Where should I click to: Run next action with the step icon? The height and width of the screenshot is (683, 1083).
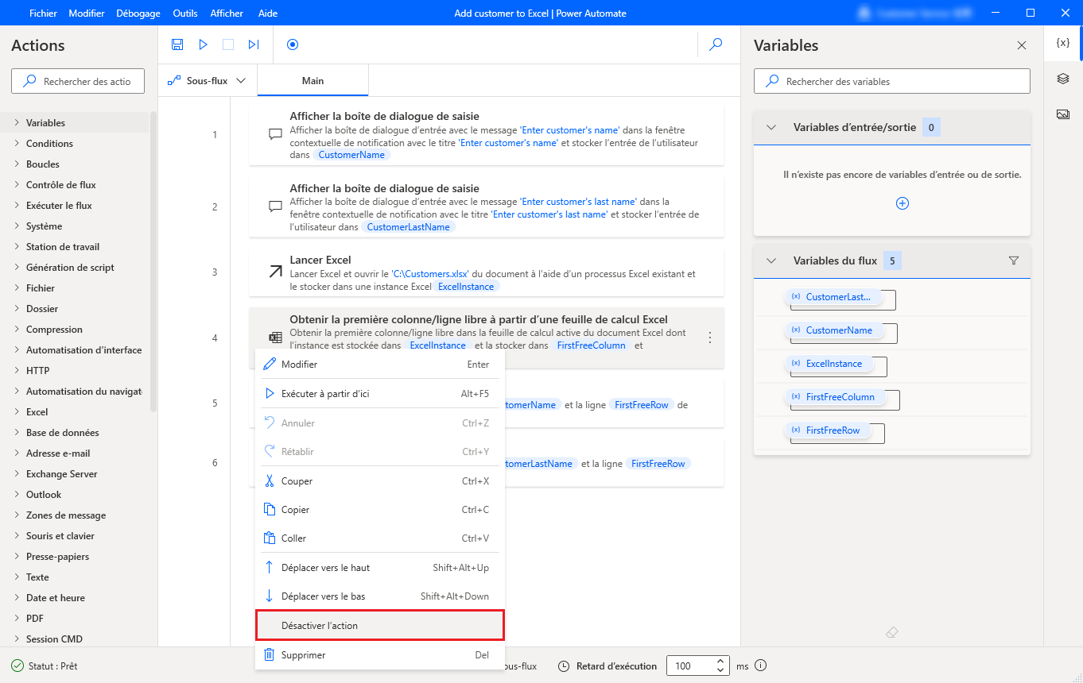click(x=254, y=44)
